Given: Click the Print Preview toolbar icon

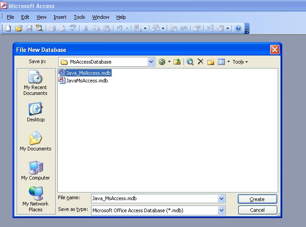Looking at the screenshot, I should [63, 28].
